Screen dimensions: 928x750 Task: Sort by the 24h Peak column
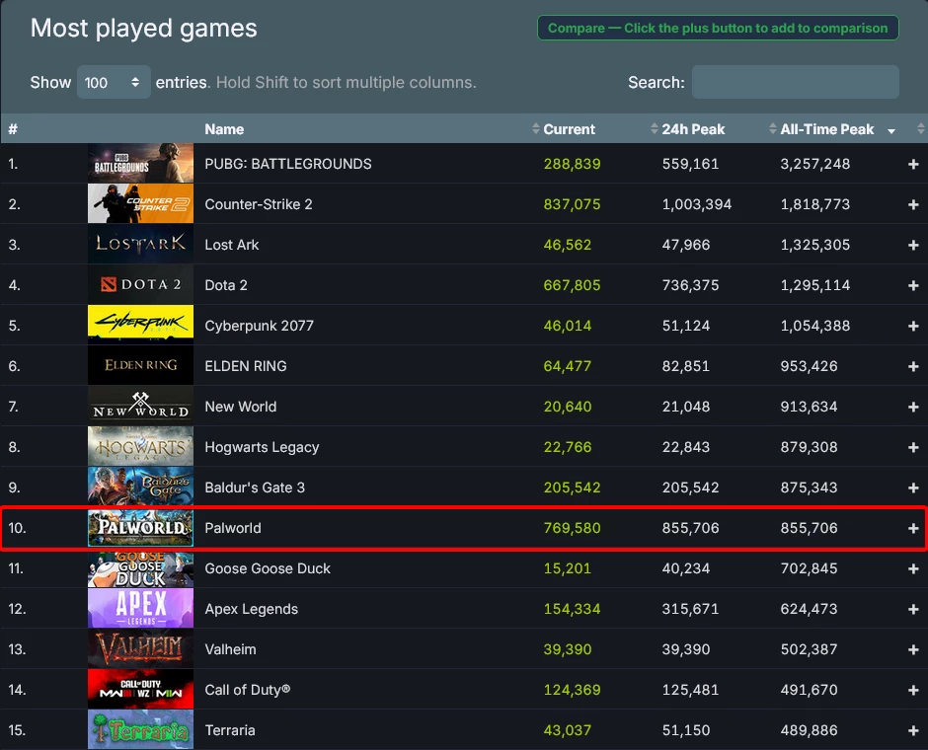[x=693, y=129]
